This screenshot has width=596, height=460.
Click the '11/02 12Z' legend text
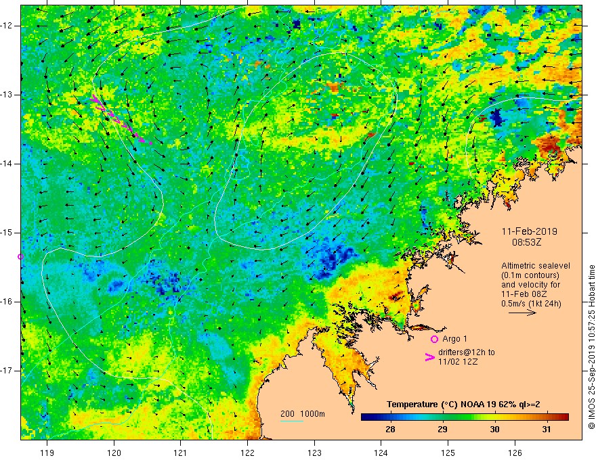click(x=458, y=362)
